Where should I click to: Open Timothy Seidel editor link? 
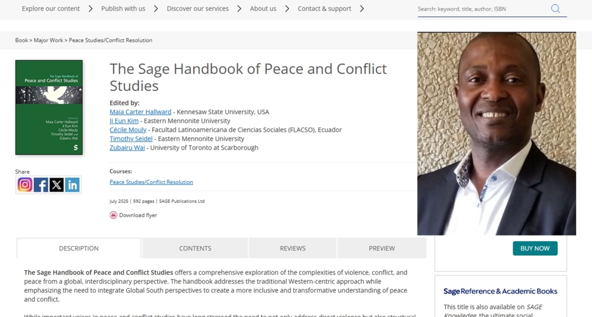tap(131, 139)
